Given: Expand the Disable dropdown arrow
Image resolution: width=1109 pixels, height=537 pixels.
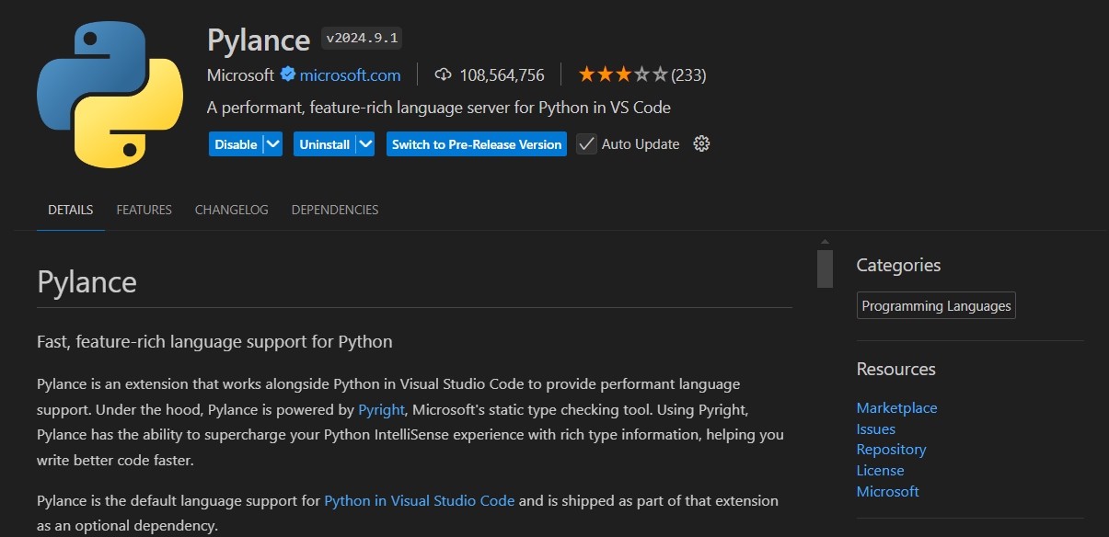Looking at the screenshot, I should (x=272, y=143).
